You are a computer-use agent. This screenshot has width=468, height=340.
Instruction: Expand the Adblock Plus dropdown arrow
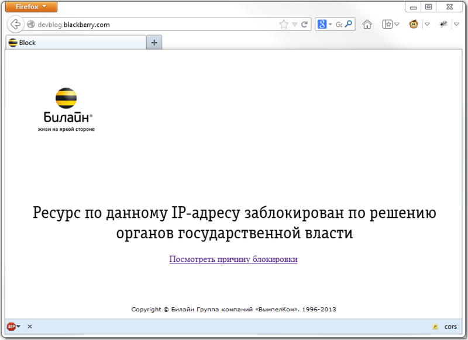(19, 327)
